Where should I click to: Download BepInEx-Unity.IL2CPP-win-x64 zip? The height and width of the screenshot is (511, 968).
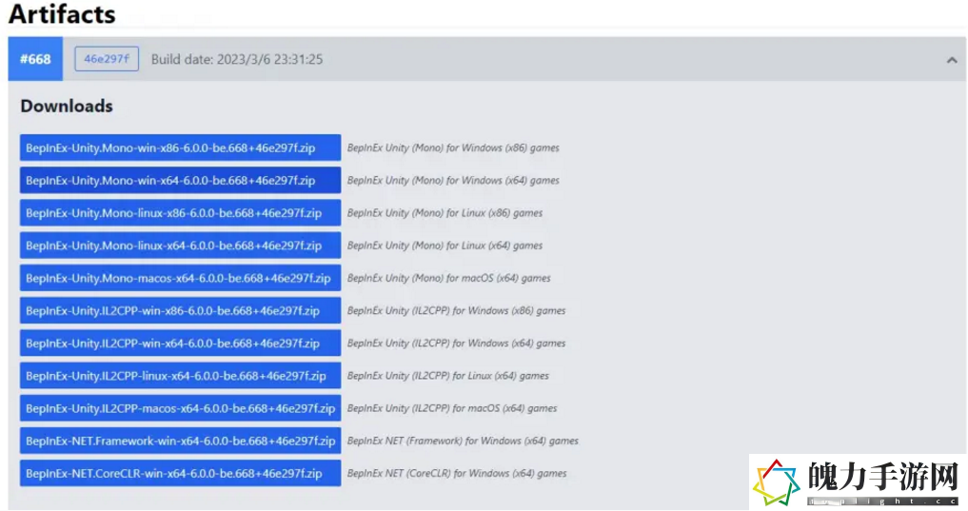(180, 344)
